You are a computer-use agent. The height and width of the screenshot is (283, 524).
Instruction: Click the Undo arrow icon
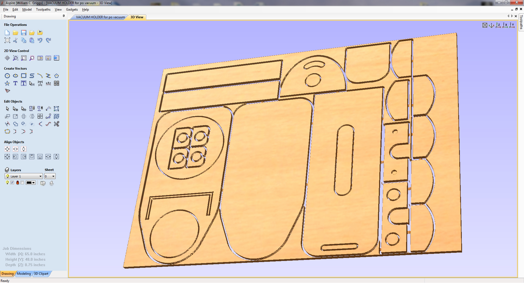[x=40, y=40]
